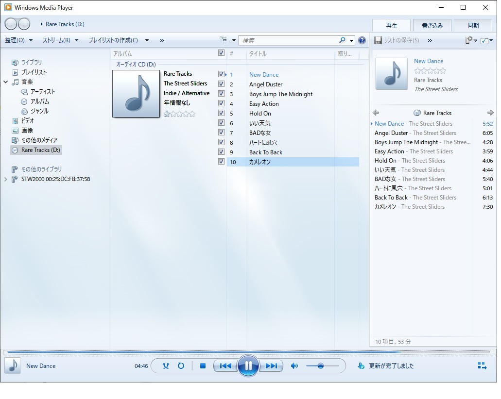Open the ストリーム(R) dropdown menu
This screenshot has height=399, width=501.
pos(60,40)
